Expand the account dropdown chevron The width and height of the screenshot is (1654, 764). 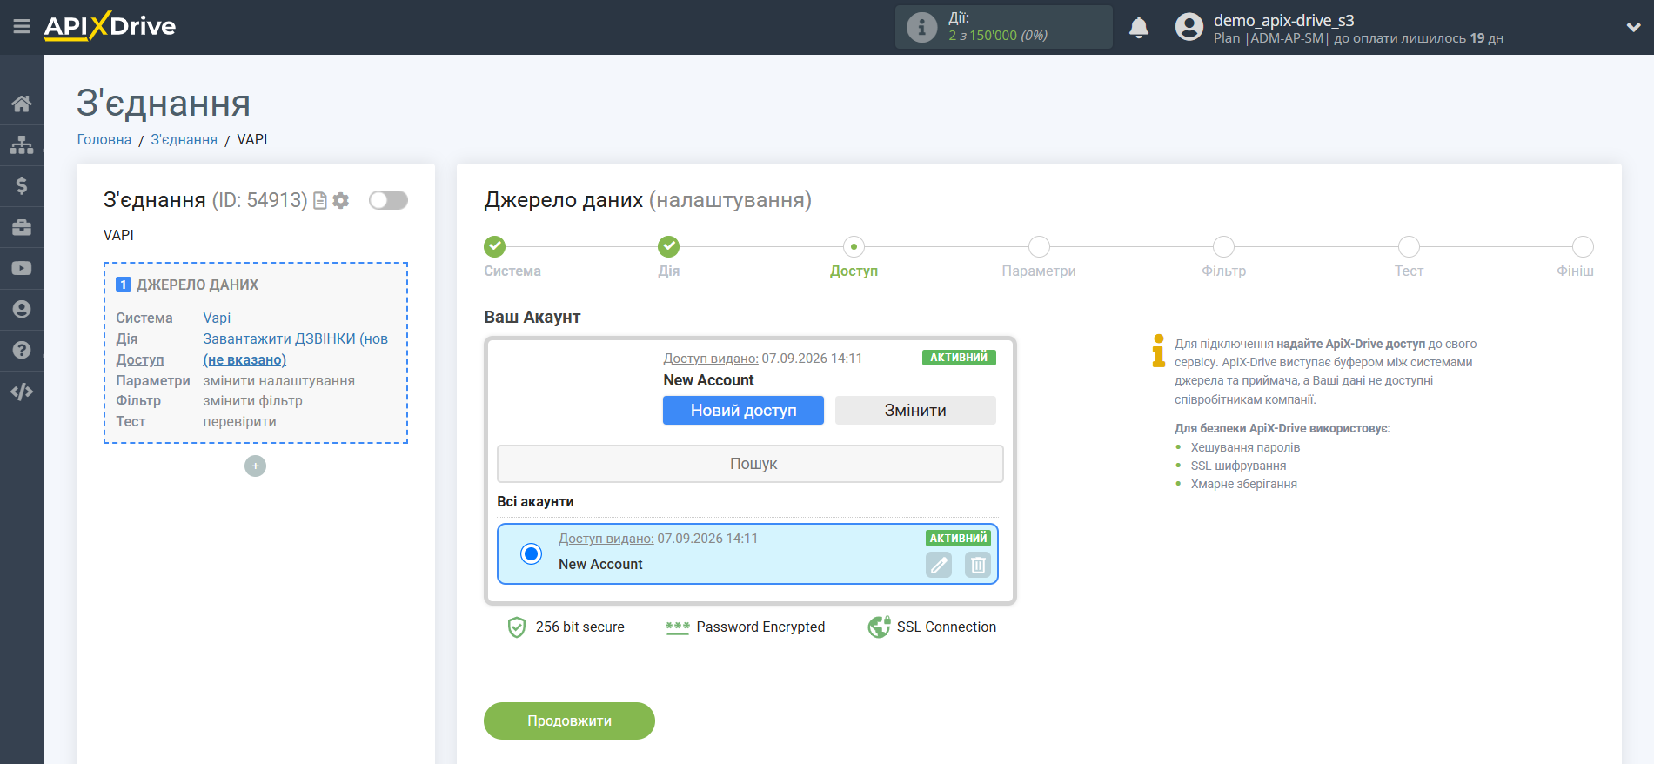point(1633,27)
